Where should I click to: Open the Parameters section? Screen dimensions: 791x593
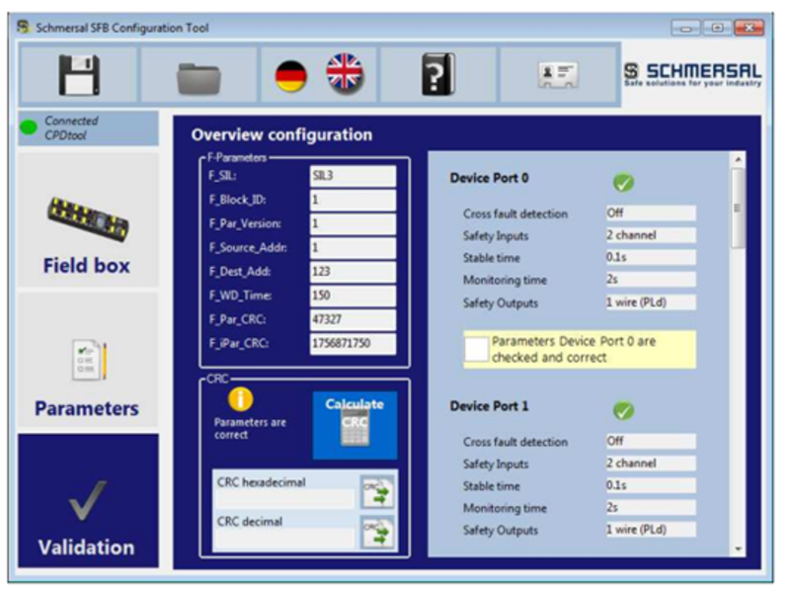point(88,360)
